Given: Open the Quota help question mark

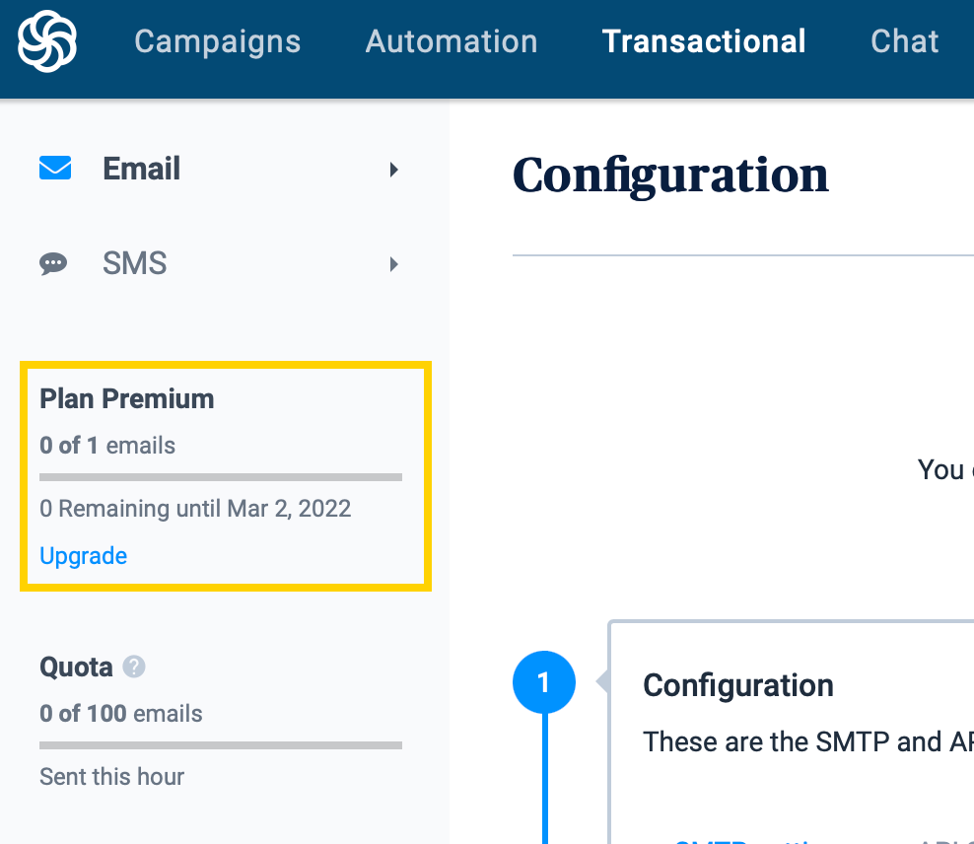Looking at the screenshot, I should [x=133, y=667].
